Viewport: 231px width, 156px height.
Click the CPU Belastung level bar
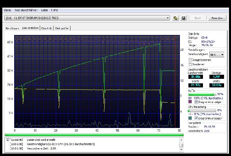pyautogui.click(x=202, y=110)
